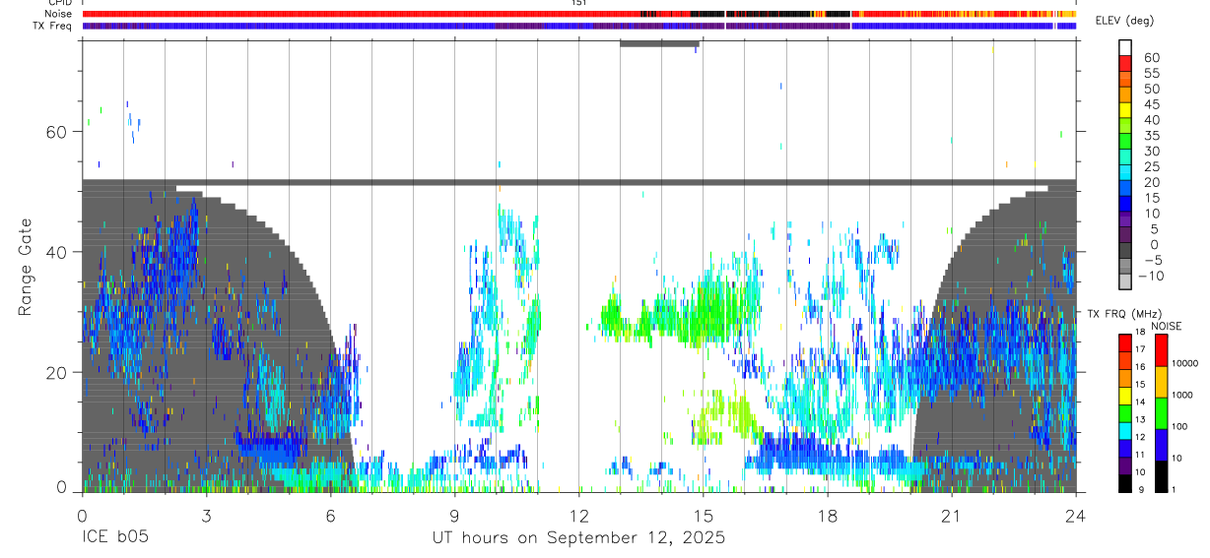Image resolution: width=1210 pixels, height=558 pixels.
Task: Click the Noise color strip above the plot
Action: pyautogui.click(x=578, y=14)
